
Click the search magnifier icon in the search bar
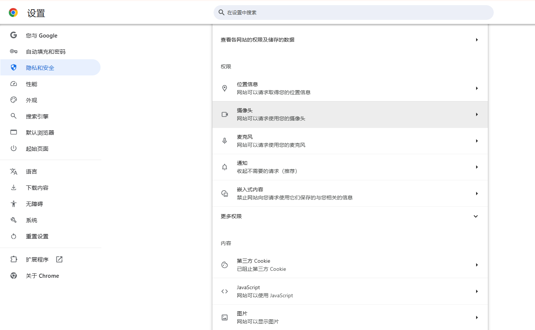(221, 13)
